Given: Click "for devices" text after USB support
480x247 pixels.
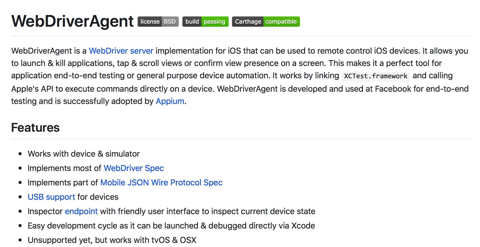Looking at the screenshot, I should 98,197.
